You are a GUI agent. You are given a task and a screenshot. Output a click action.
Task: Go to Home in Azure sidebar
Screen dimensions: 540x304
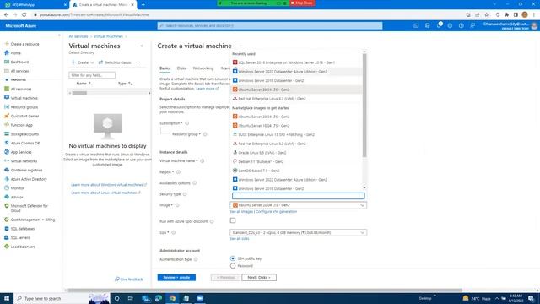pyautogui.click(x=13, y=53)
